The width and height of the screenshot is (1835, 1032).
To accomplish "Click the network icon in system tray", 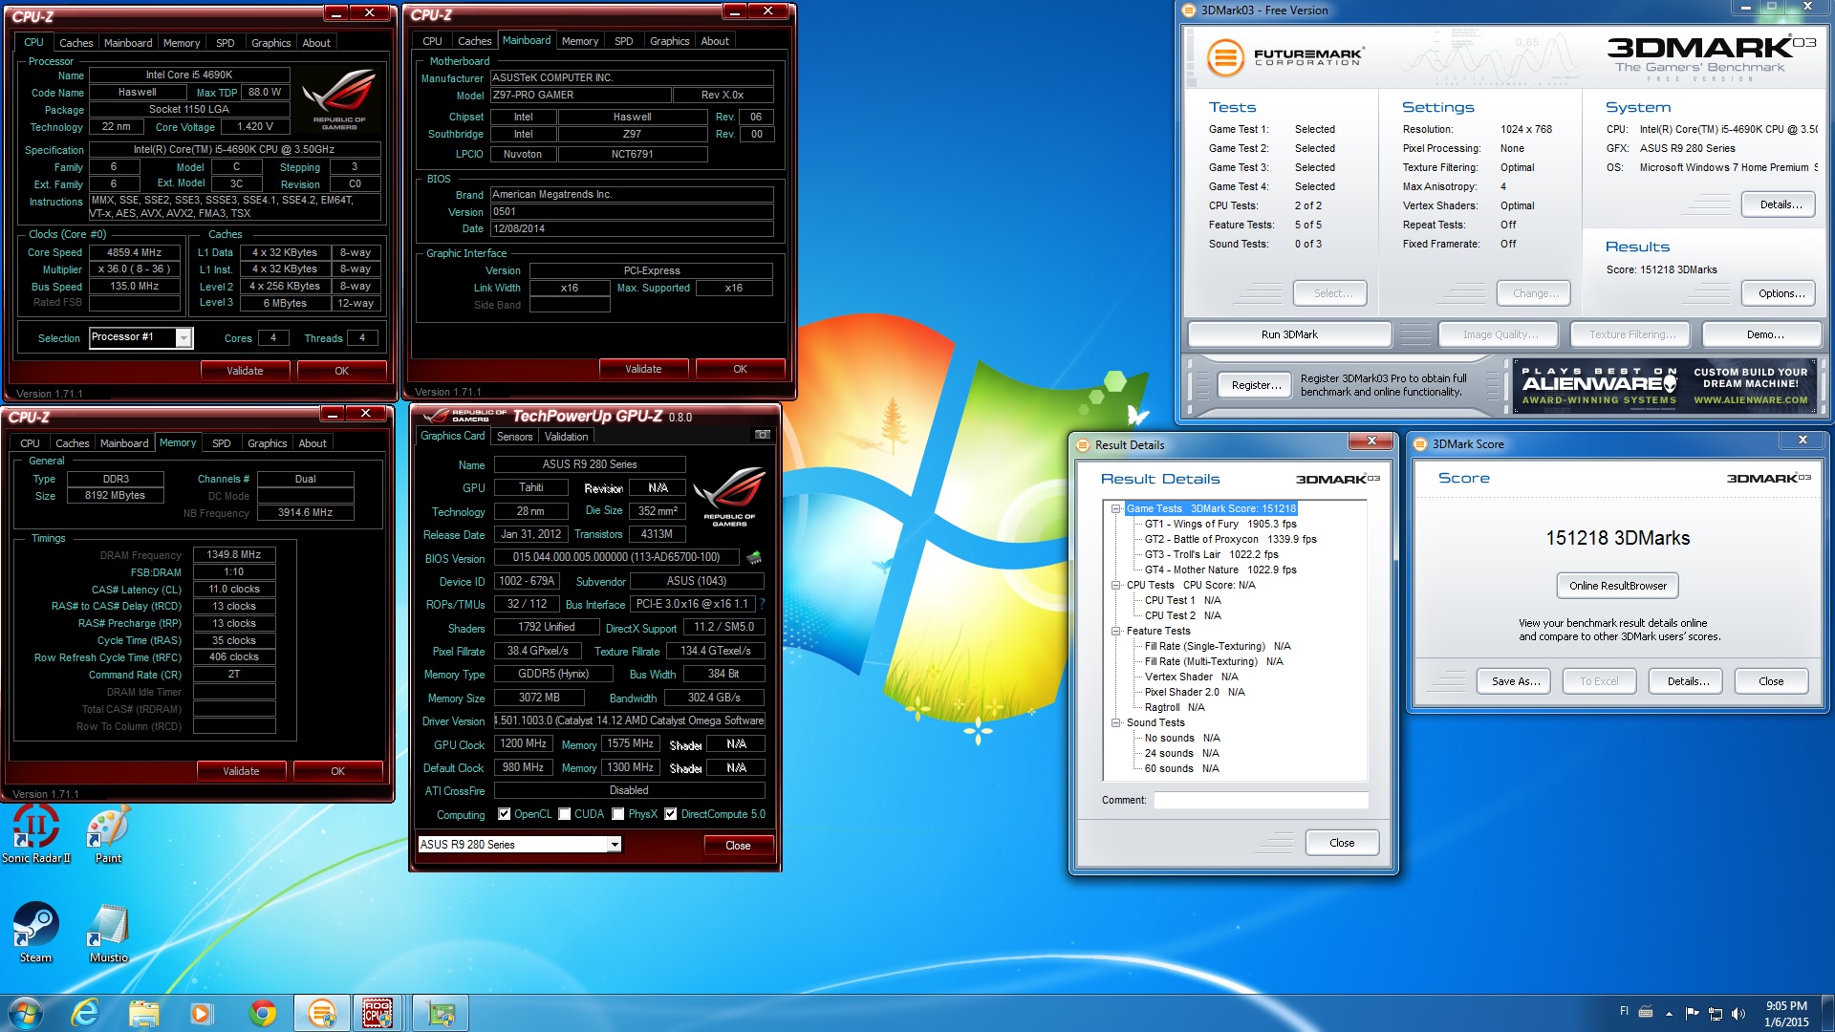I will (1716, 1013).
